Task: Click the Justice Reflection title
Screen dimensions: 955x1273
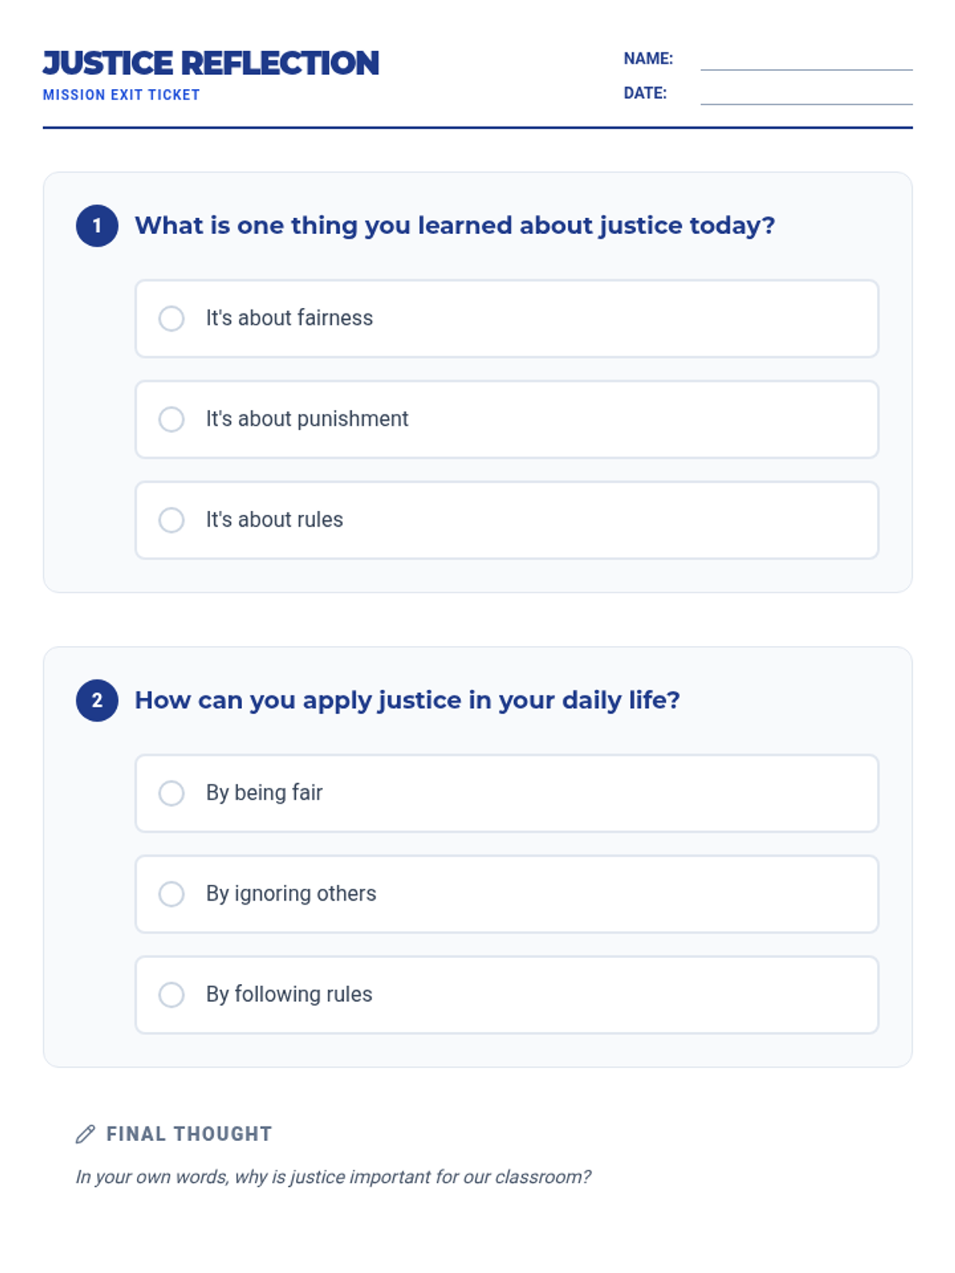Action: pyautogui.click(x=211, y=64)
